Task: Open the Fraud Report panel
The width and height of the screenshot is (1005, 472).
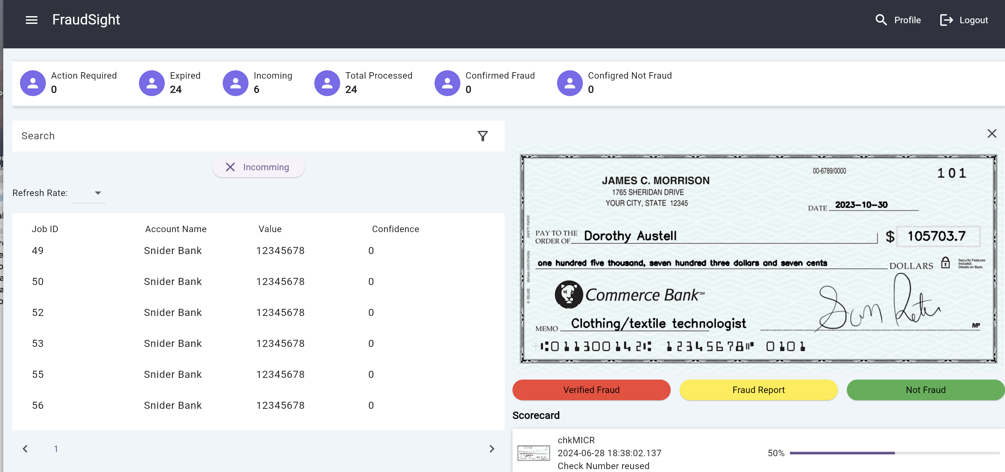Action: click(758, 389)
